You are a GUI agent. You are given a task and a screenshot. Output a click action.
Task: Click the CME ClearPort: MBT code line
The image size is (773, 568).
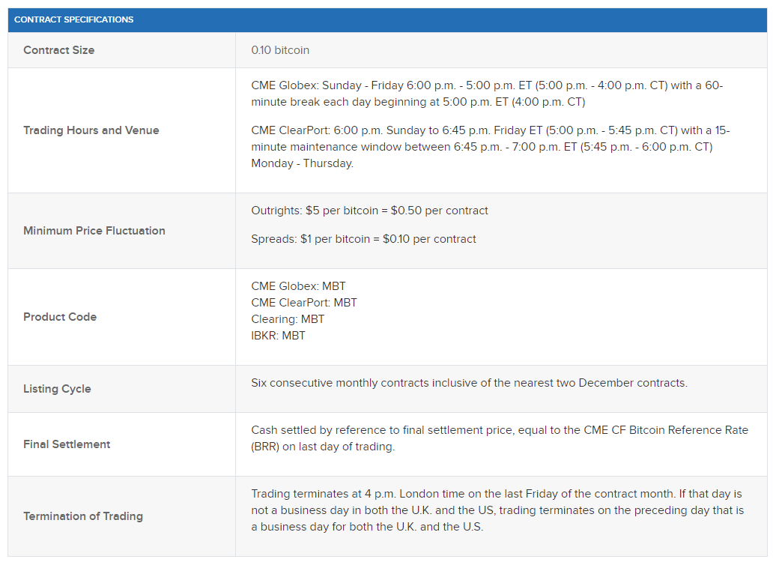pos(303,303)
